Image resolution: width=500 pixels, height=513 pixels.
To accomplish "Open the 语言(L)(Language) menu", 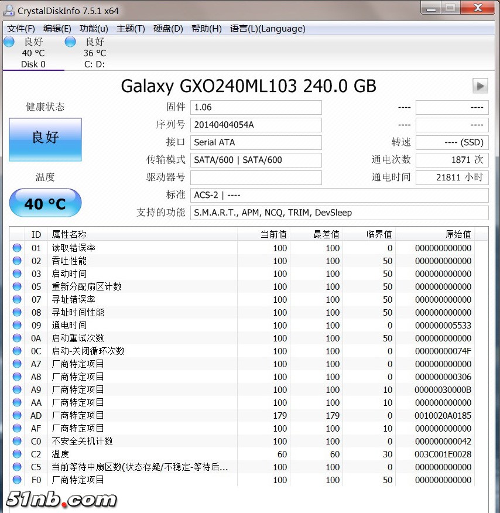I will pos(268,29).
